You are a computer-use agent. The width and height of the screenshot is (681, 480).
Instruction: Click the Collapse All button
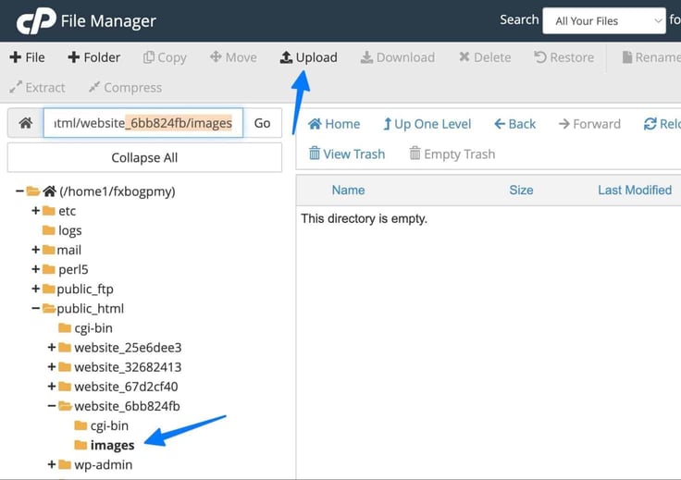[x=144, y=157]
